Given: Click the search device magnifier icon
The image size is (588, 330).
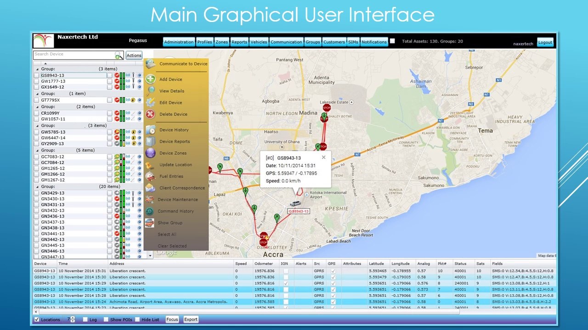Looking at the screenshot, I should 119,55.
